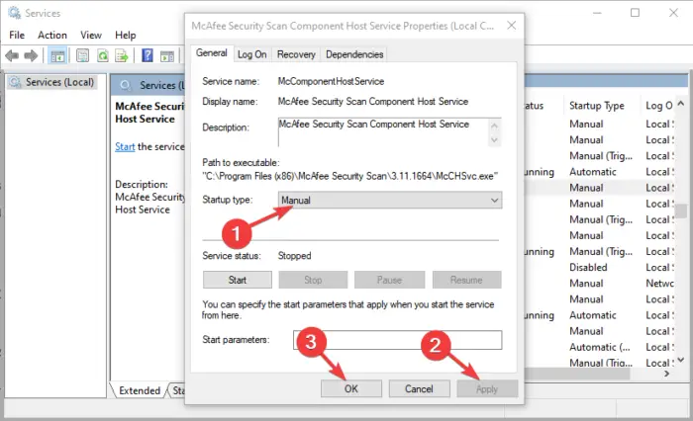The width and height of the screenshot is (693, 421).
Task: Maximize the Services window
Action: click(635, 13)
